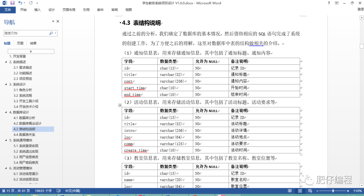364x196 pixels.
Task: Open Customize Quick Access Toolbar dropdown
Action: coord(37,3)
